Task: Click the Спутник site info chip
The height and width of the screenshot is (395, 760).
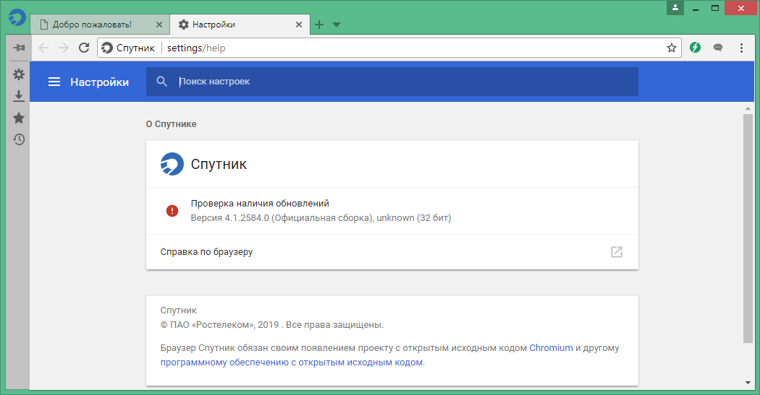Action: (x=128, y=48)
